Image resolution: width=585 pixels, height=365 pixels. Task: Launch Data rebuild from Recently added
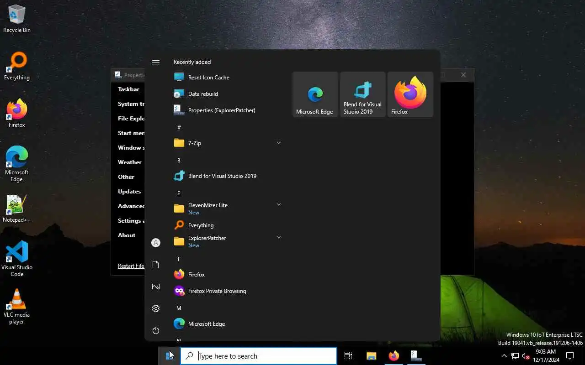pos(228,94)
